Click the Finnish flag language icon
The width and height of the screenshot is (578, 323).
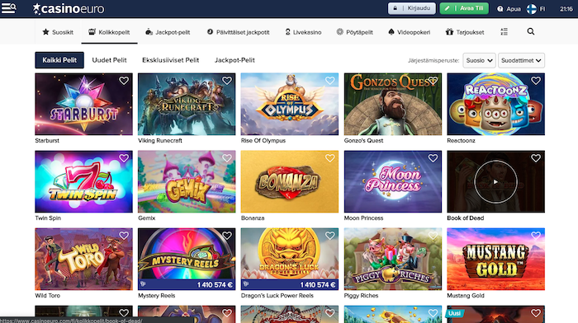pyautogui.click(x=532, y=9)
